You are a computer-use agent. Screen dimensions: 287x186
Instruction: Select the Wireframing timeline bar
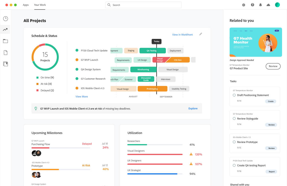[143, 69]
